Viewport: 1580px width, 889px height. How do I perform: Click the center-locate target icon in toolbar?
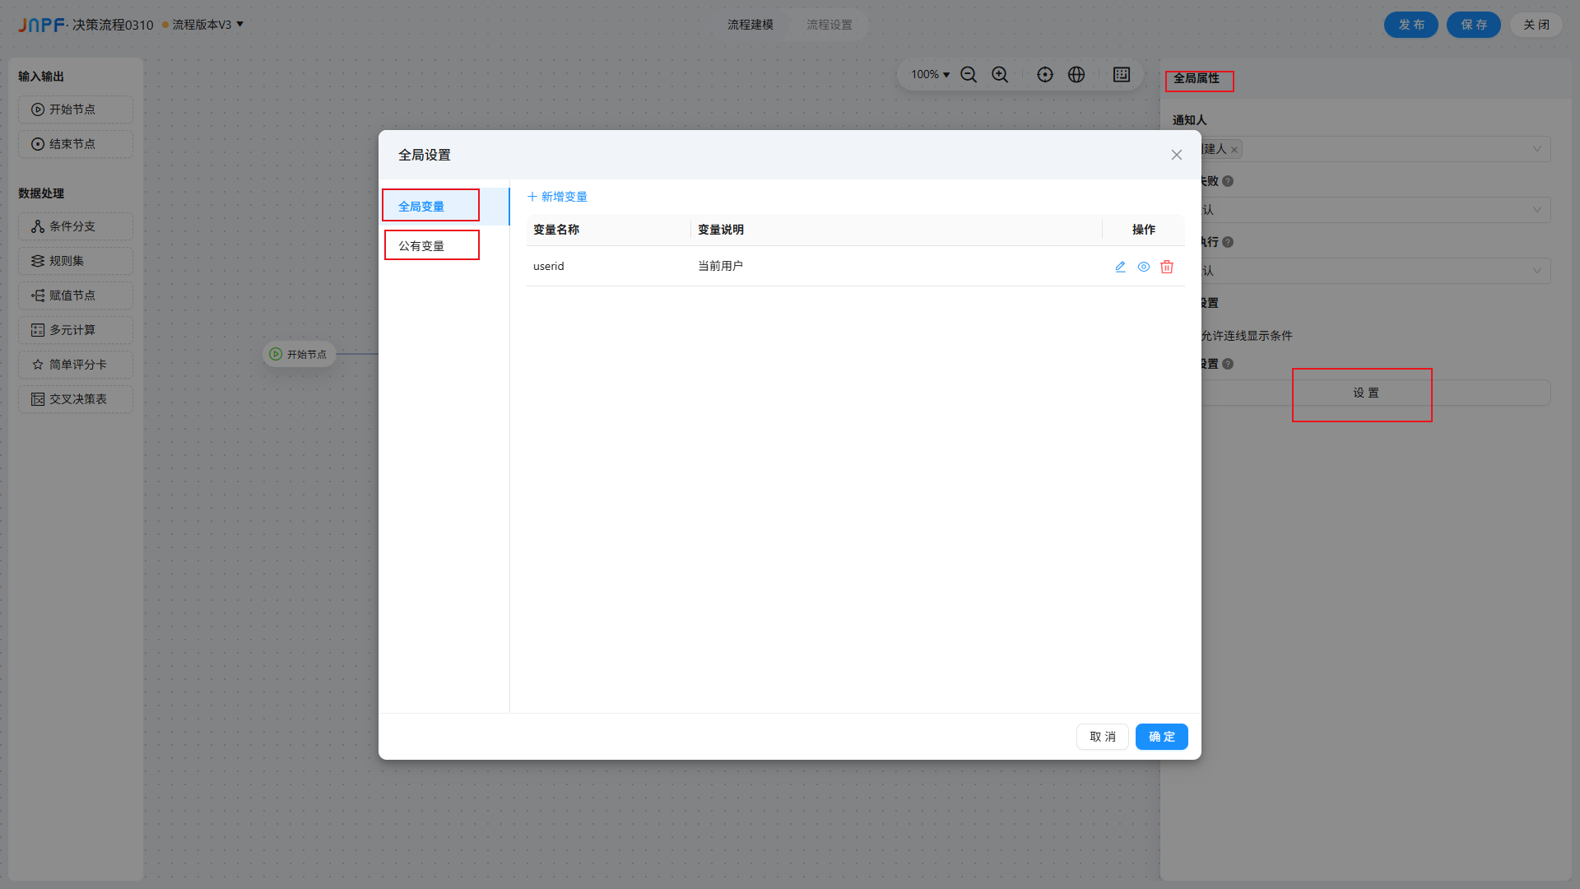[x=1044, y=75]
